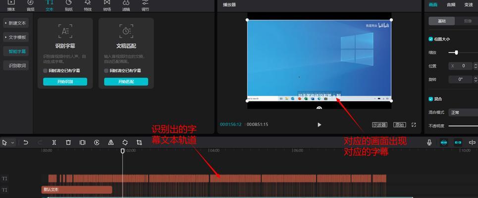478x198 pixels.
Task: Rotate the clip with the rotate icon
Action: click(125, 142)
